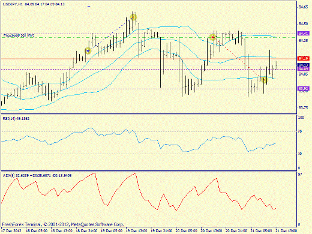Select the purple 84.09 price tag
The height and width of the screenshot is (234, 312).
(x=304, y=69)
